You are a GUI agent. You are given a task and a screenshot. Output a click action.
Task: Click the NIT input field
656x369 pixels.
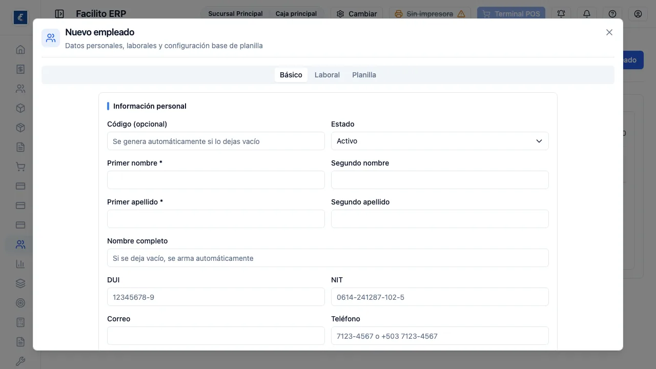click(440, 297)
